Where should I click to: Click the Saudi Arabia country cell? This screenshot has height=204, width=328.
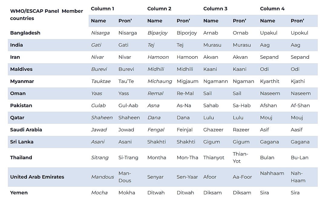click(x=26, y=130)
